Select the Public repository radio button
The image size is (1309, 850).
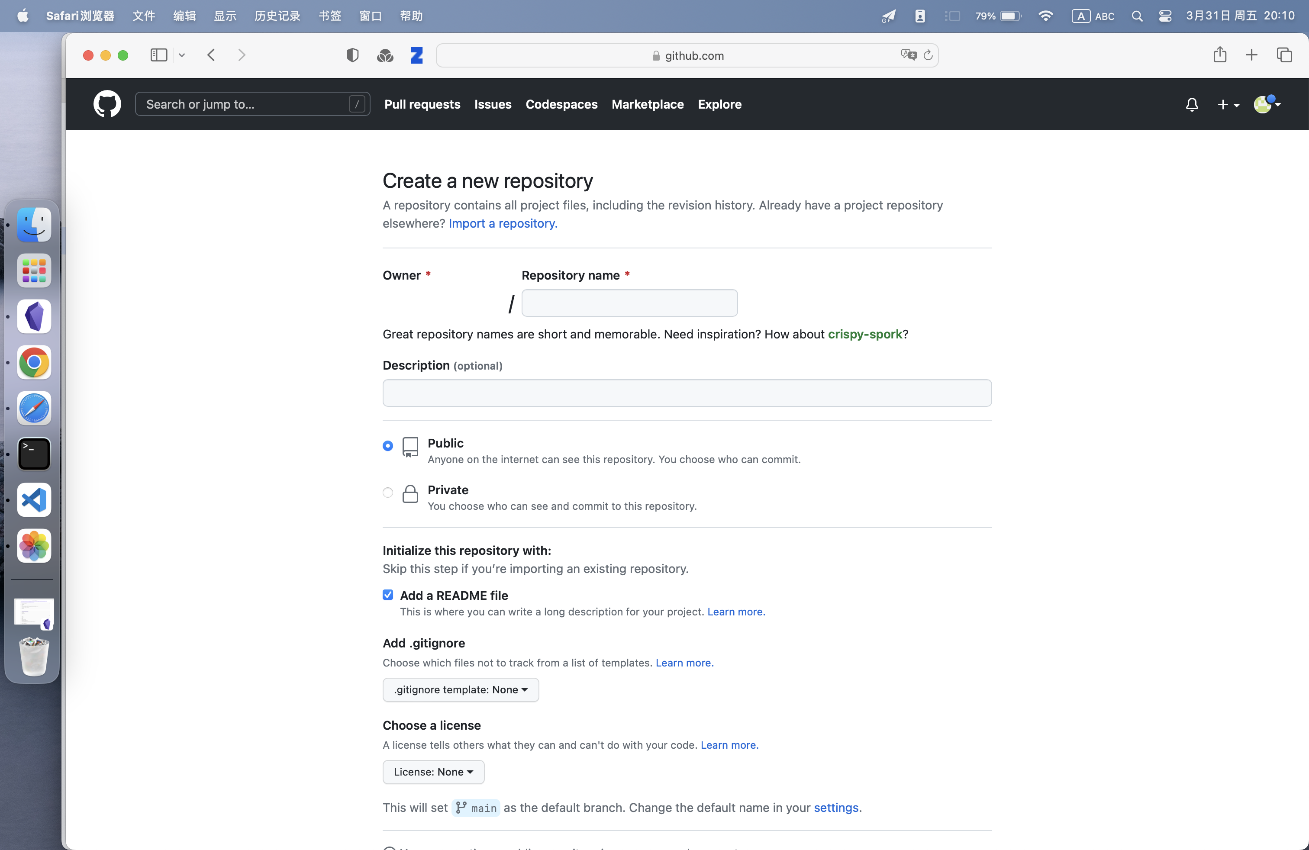pos(387,444)
